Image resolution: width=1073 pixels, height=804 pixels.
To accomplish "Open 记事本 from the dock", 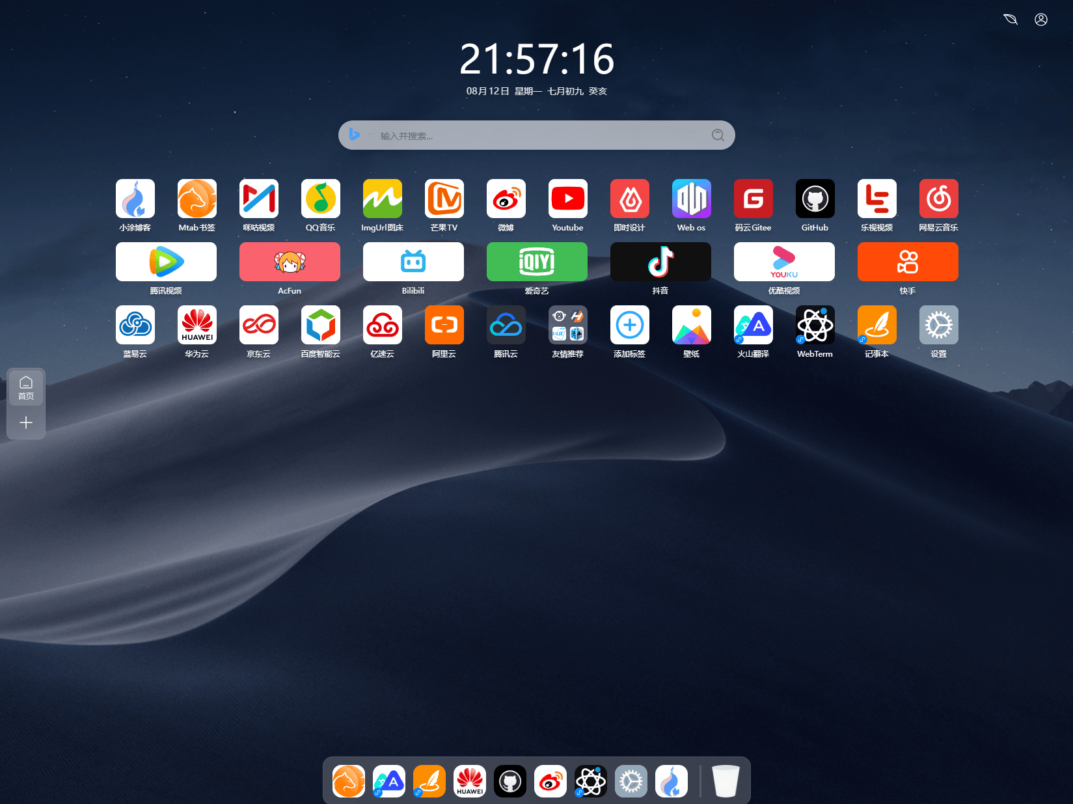I will pyautogui.click(x=429, y=781).
